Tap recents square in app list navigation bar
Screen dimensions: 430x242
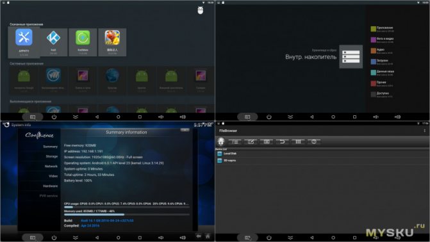(140, 117)
